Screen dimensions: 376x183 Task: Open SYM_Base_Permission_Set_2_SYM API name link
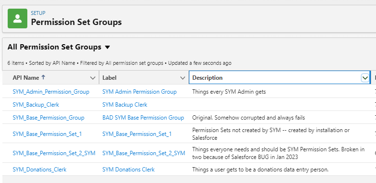54,153
